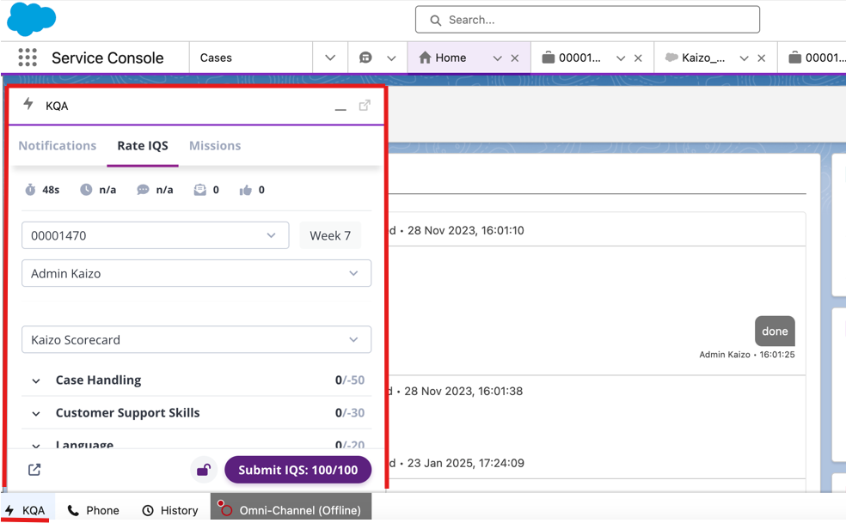Image resolution: width=846 pixels, height=523 pixels.
Task: Expand the Language category
Action: [35, 446]
